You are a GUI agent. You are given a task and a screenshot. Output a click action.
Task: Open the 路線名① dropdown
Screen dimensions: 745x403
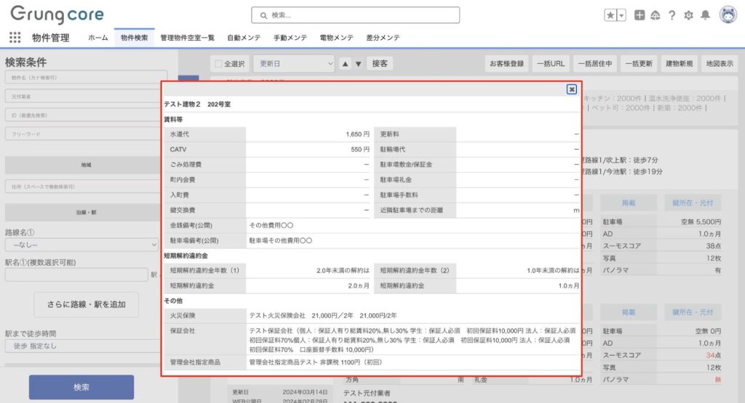click(x=81, y=245)
